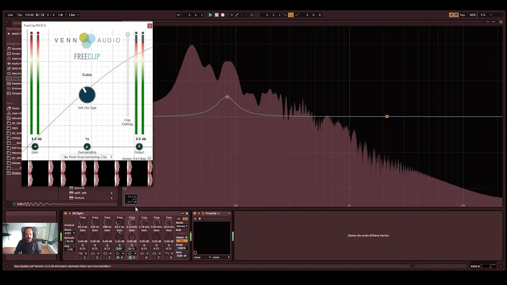507x285 pixels.
Task: Start playback with the Play button
Action: coord(210,15)
